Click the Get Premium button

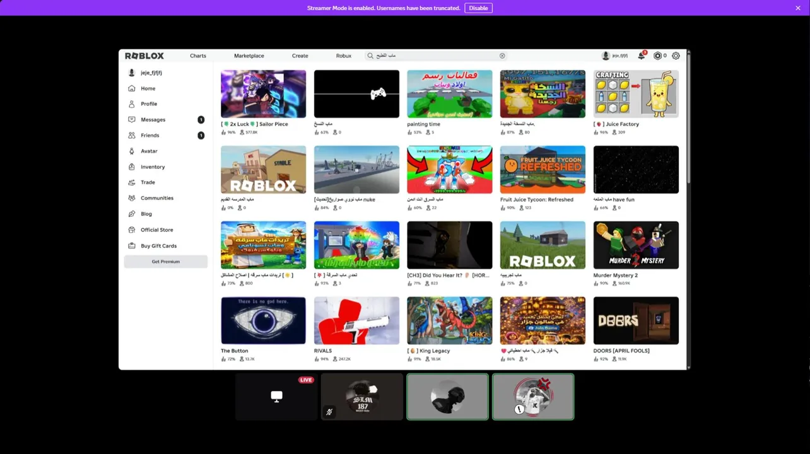[165, 261]
